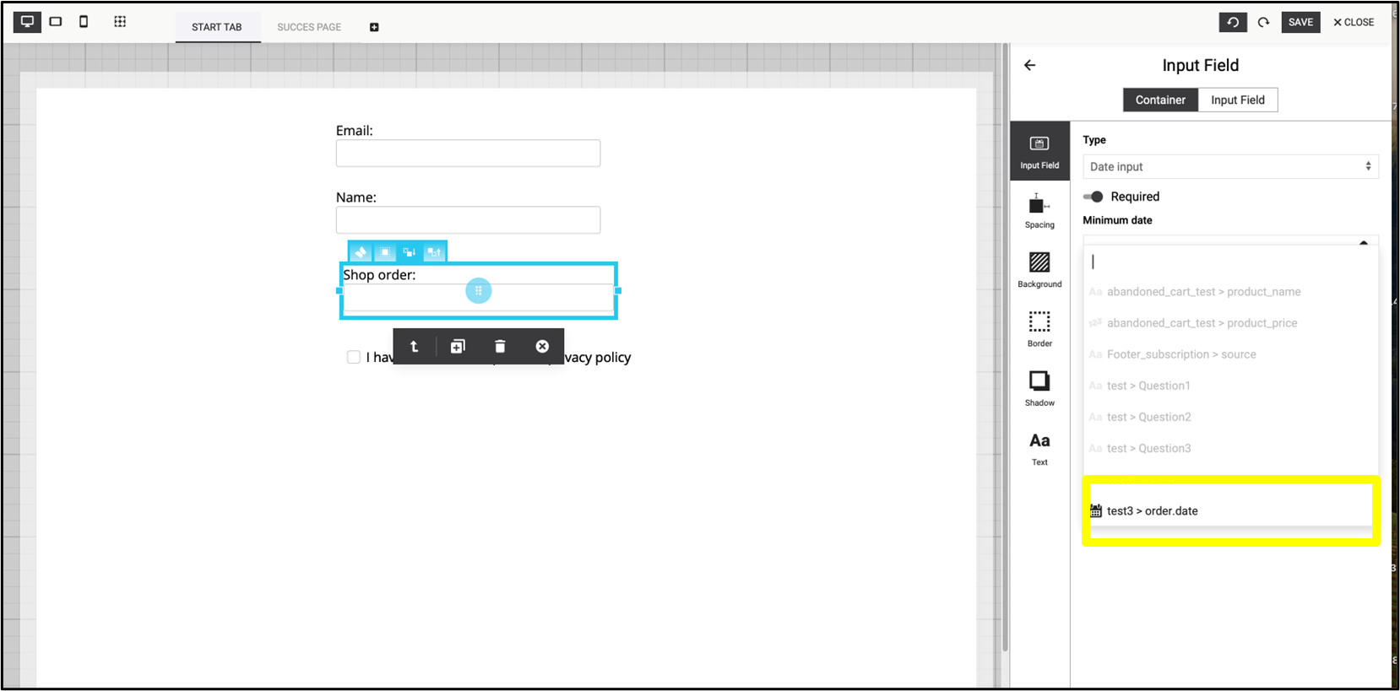Delete the selected element with trash icon

point(500,346)
